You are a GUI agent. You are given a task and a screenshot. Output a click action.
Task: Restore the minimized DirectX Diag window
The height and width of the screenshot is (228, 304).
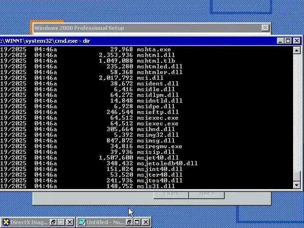click(x=53, y=222)
